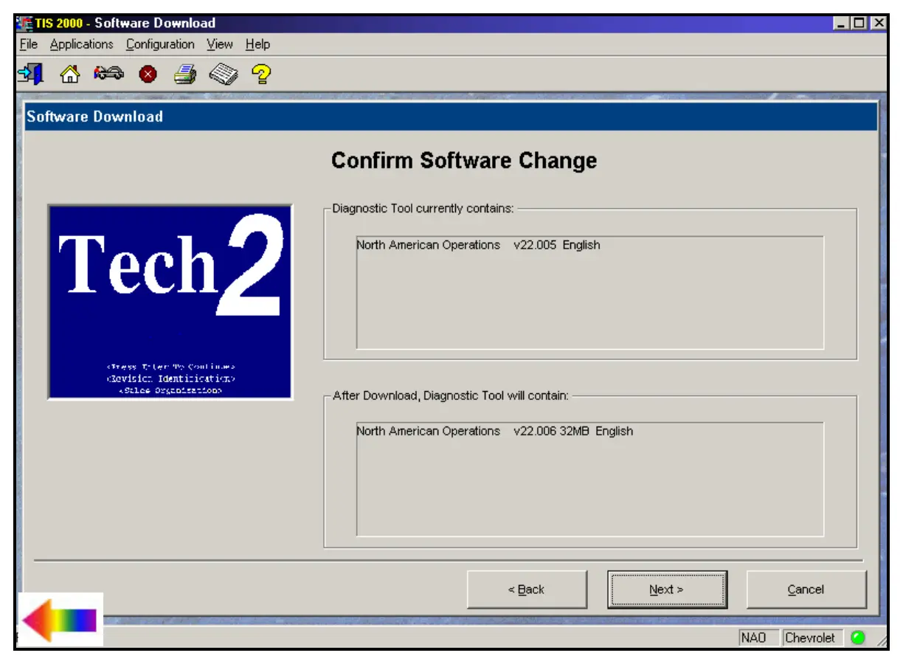Open the vehicle mechanic icon in toolbar
Viewport: 903px width, 664px height.
108,74
